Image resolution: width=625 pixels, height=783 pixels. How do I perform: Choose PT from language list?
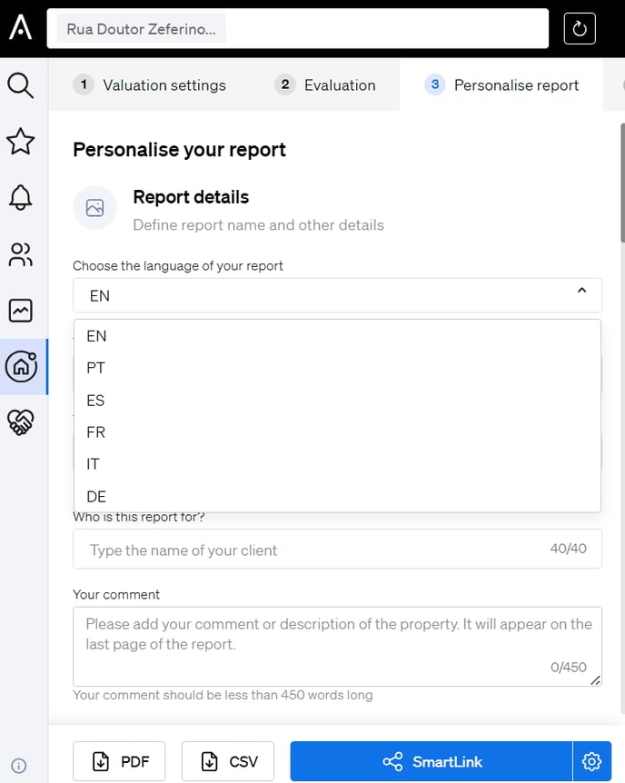pyautogui.click(x=96, y=368)
